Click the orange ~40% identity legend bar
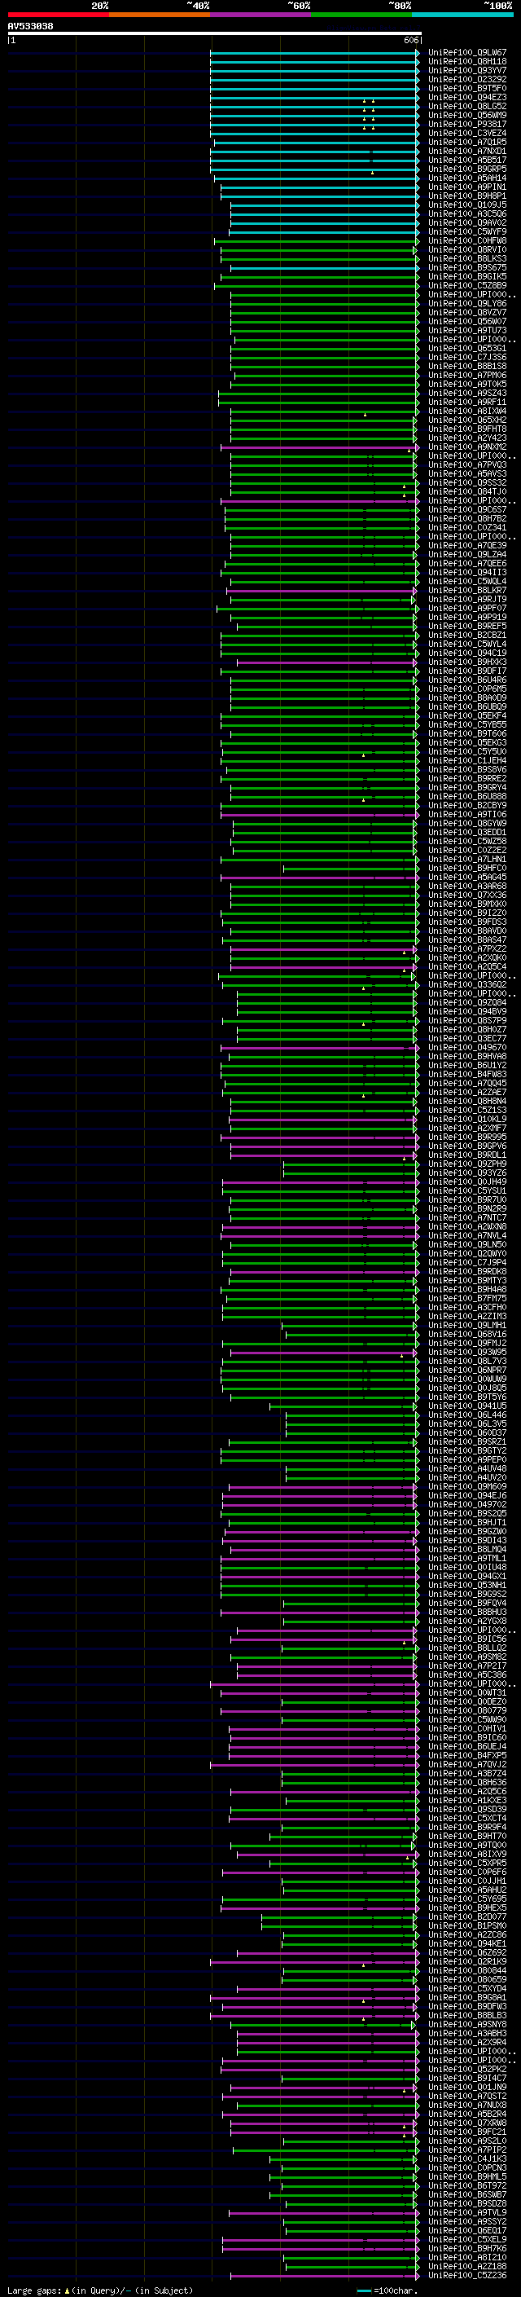Screen dimensions: 521x2297 click(160, 15)
